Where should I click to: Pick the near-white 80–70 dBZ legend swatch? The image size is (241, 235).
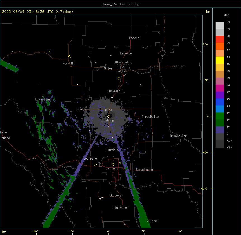click(220, 25)
